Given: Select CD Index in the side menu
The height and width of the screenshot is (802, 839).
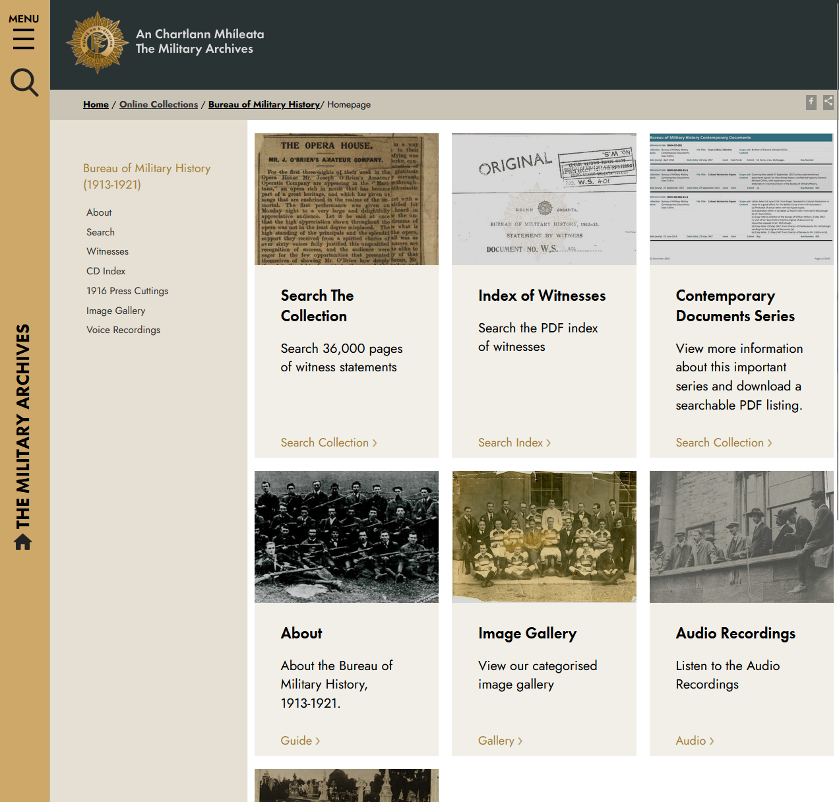Looking at the screenshot, I should coord(106,271).
